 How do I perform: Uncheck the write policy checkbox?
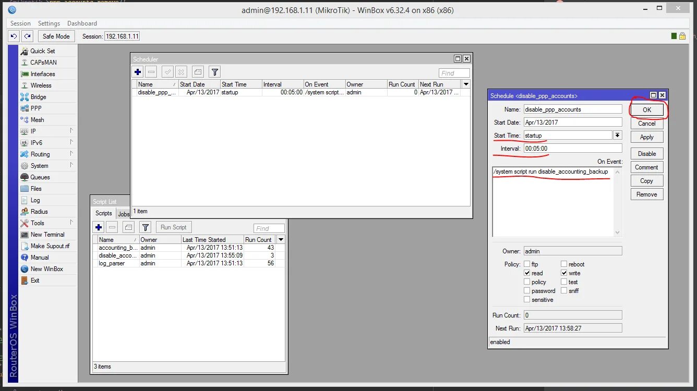click(564, 273)
